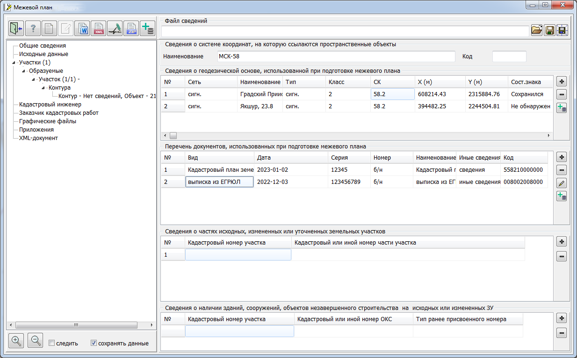Remove a row from land parts table
This screenshot has height=358, width=577.
coord(562,256)
